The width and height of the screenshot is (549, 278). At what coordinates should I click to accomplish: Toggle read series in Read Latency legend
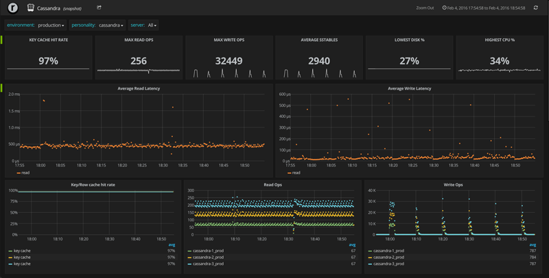pos(25,173)
